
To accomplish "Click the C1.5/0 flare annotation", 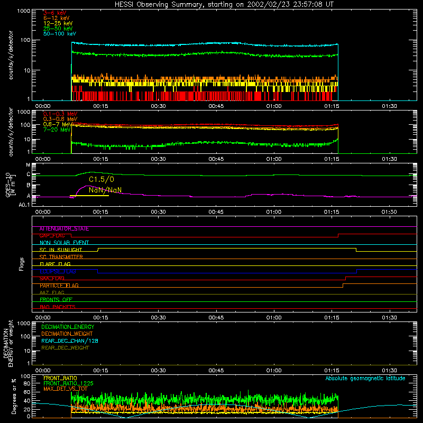I will pyautogui.click(x=102, y=179).
